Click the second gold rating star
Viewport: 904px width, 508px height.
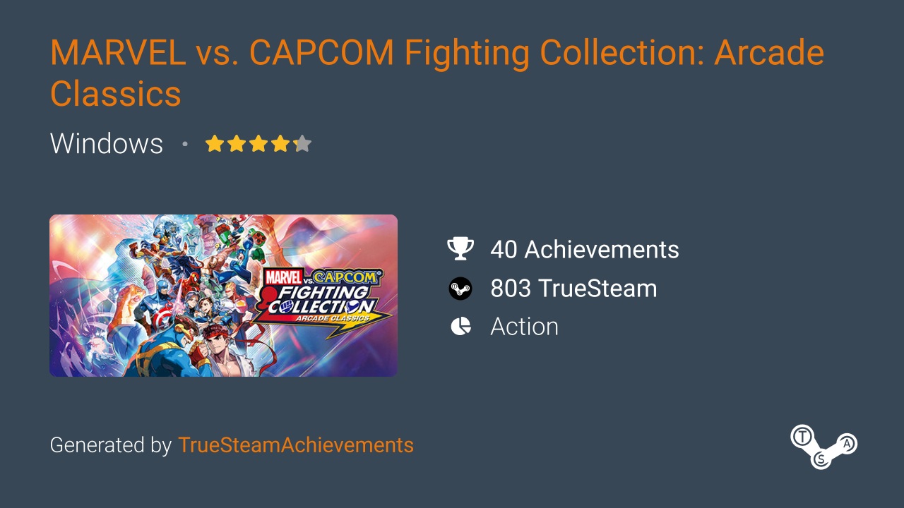click(x=237, y=144)
